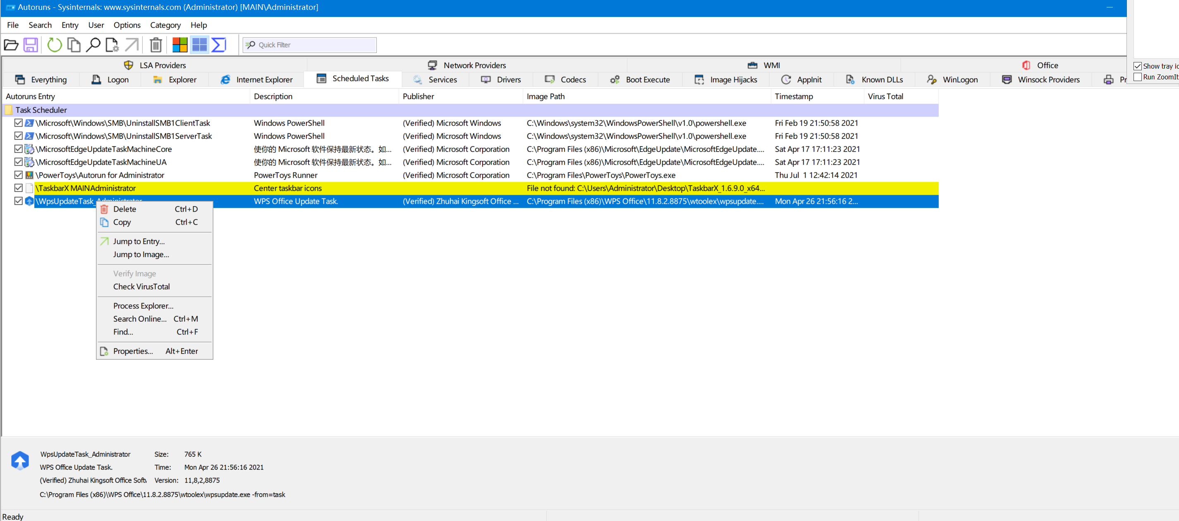This screenshot has height=521, width=1179.
Task: Uncheck the TaskbarX MAINAdministrator checkbox
Action: pyautogui.click(x=18, y=188)
